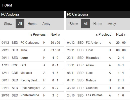Viewport: 130px width, 101px height.
Task: Open the Granada 0 - 0 match
Action: pos(98,88)
